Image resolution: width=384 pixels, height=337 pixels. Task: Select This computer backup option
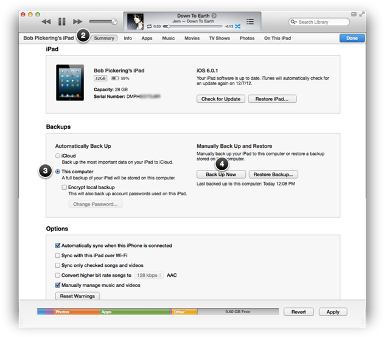click(58, 172)
